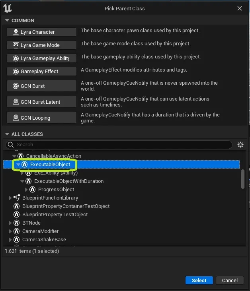Choose Lyra Character parent class
The image size is (250, 291).
point(42,32)
